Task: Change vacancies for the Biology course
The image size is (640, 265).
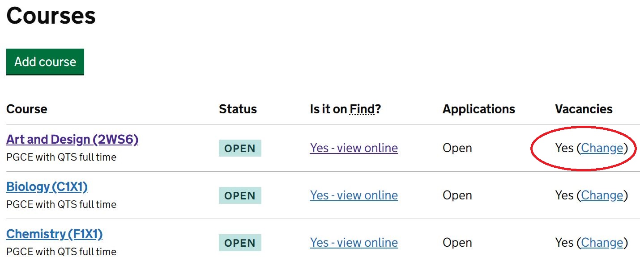Action: [602, 195]
